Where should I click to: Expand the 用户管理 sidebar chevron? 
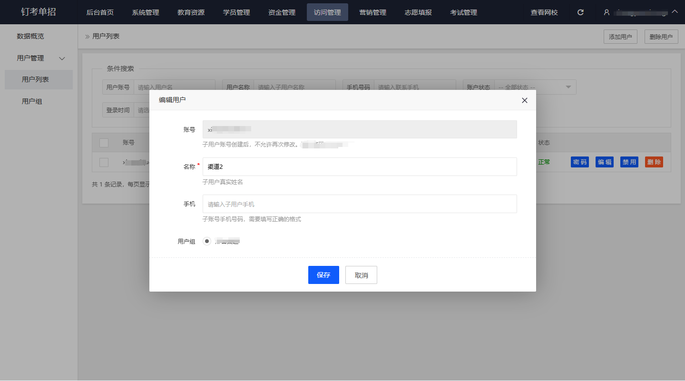(x=62, y=59)
